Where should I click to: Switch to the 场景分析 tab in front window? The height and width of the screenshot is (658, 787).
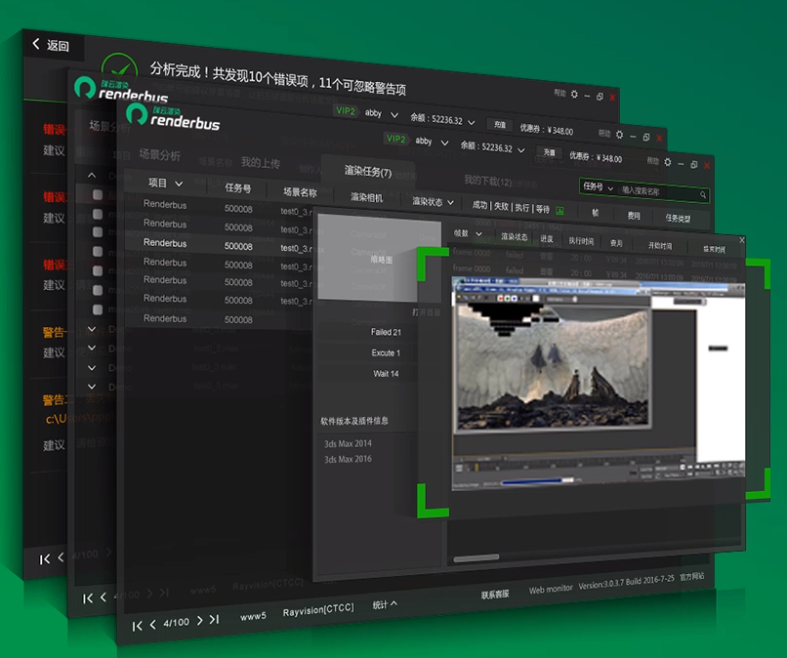click(x=159, y=154)
